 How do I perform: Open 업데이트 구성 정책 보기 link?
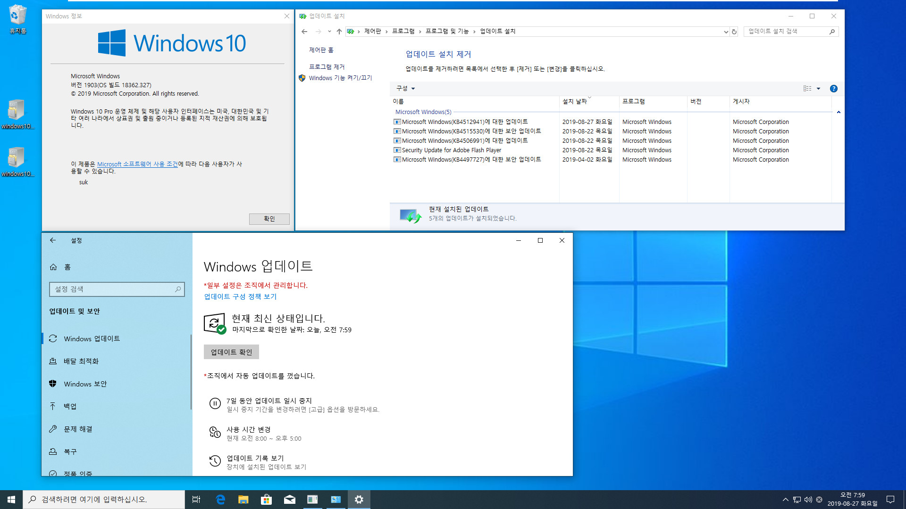pyautogui.click(x=240, y=296)
